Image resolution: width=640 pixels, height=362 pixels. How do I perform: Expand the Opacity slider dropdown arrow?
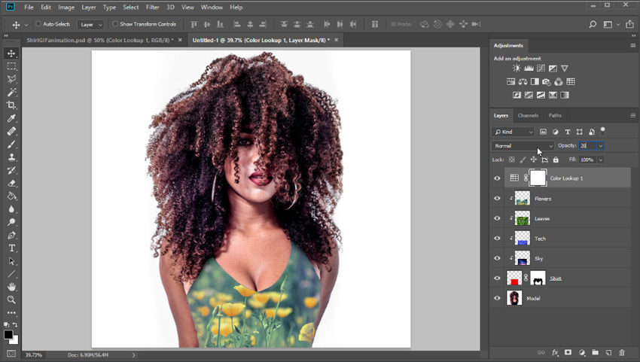tap(600, 146)
